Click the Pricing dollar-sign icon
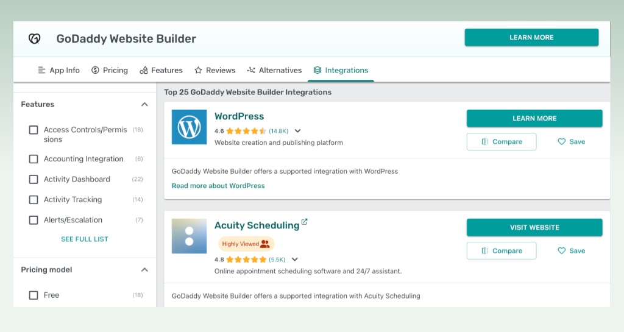Viewport: 624px width, 332px height. (x=95, y=71)
